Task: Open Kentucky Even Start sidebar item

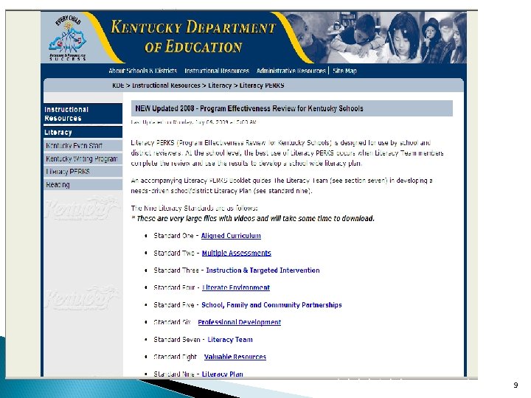Action: pos(83,145)
